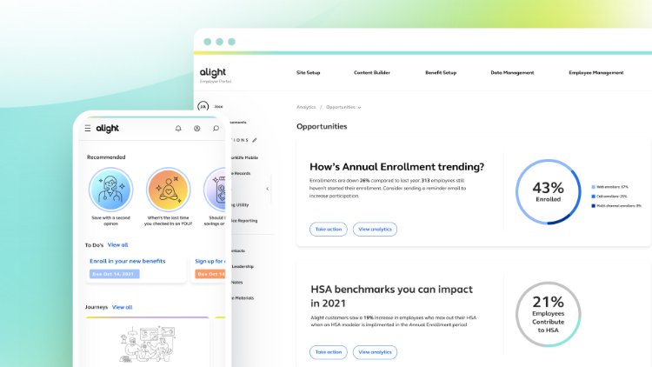Click the Opportunities page title
The width and height of the screenshot is (652, 367).
click(x=322, y=126)
